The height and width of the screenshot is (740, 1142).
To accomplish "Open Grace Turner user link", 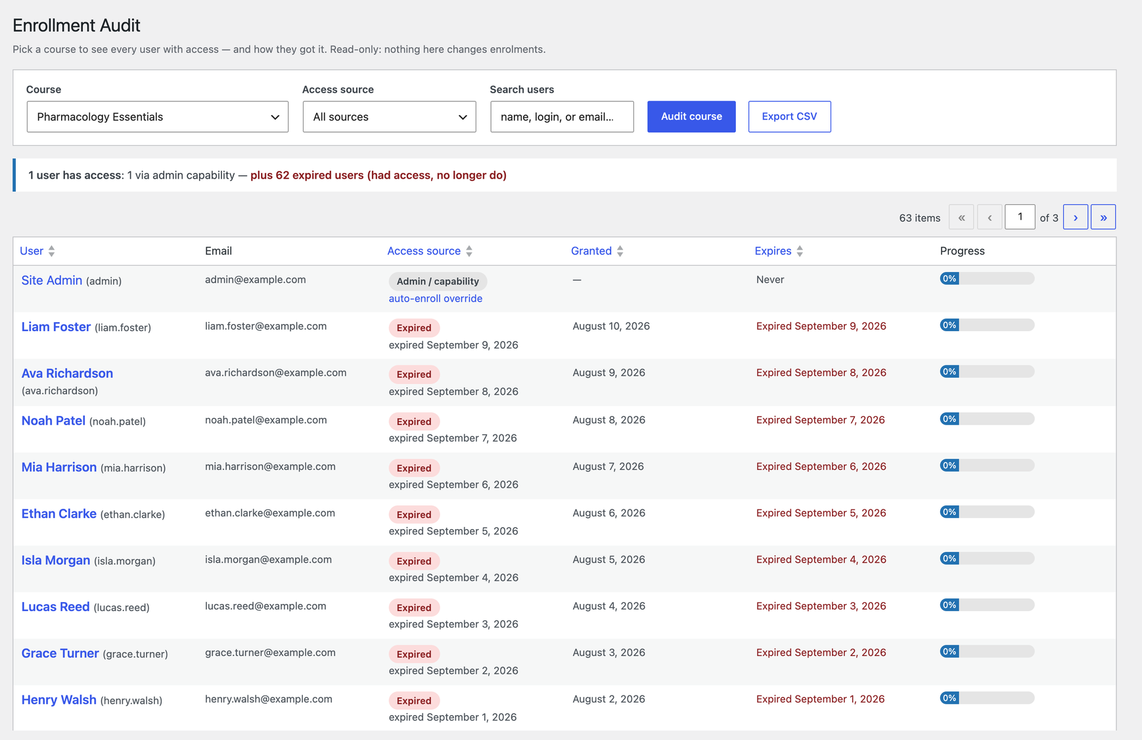I will (60, 654).
